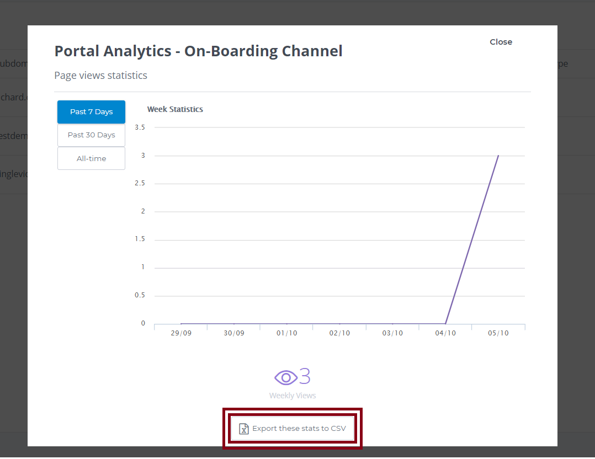Viewport: 595px width, 459px height.
Task: Click the 3.5 y-axis label
Action: pos(140,127)
